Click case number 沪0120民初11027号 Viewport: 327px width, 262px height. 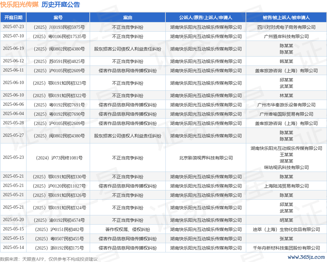[59, 186]
